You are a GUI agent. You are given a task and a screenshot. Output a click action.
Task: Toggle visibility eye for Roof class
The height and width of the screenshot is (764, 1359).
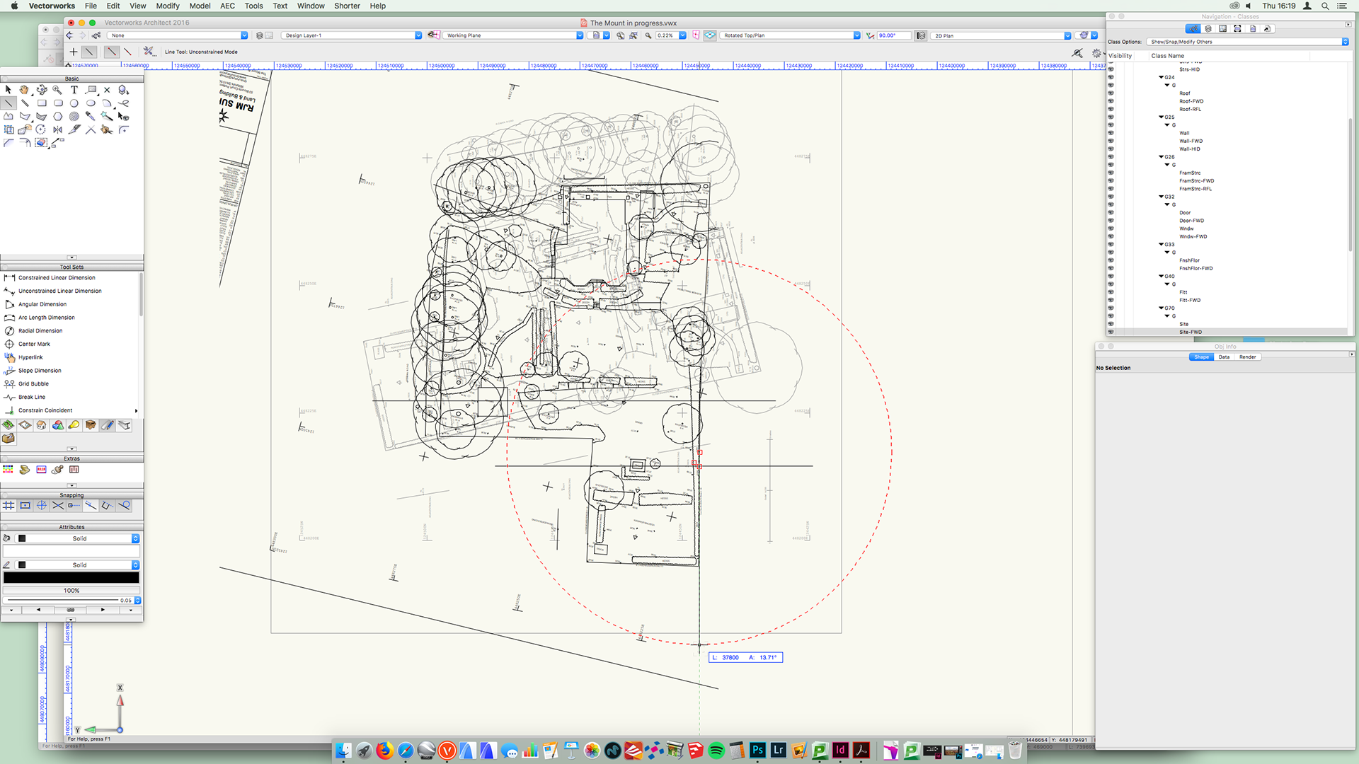tap(1111, 93)
